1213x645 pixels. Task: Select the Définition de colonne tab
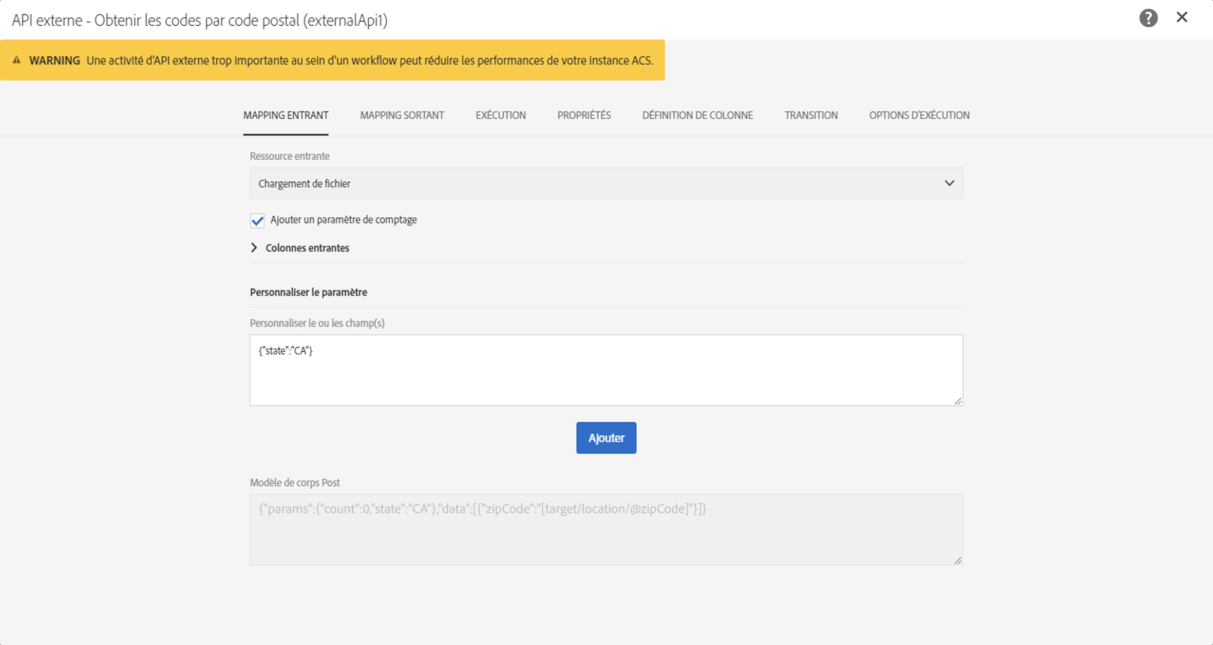pyautogui.click(x=697, y=115)
